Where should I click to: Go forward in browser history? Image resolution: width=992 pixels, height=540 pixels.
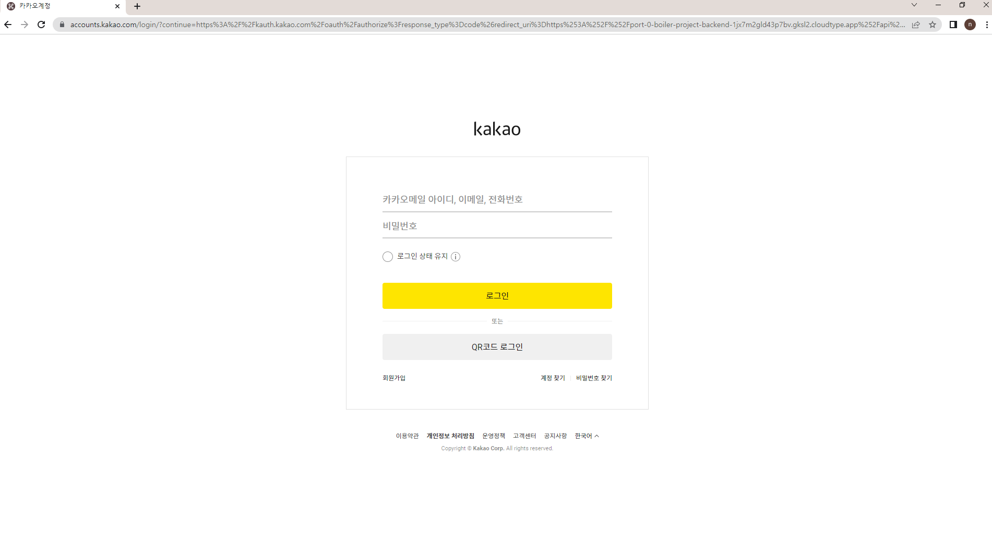(x=25, y=25)
